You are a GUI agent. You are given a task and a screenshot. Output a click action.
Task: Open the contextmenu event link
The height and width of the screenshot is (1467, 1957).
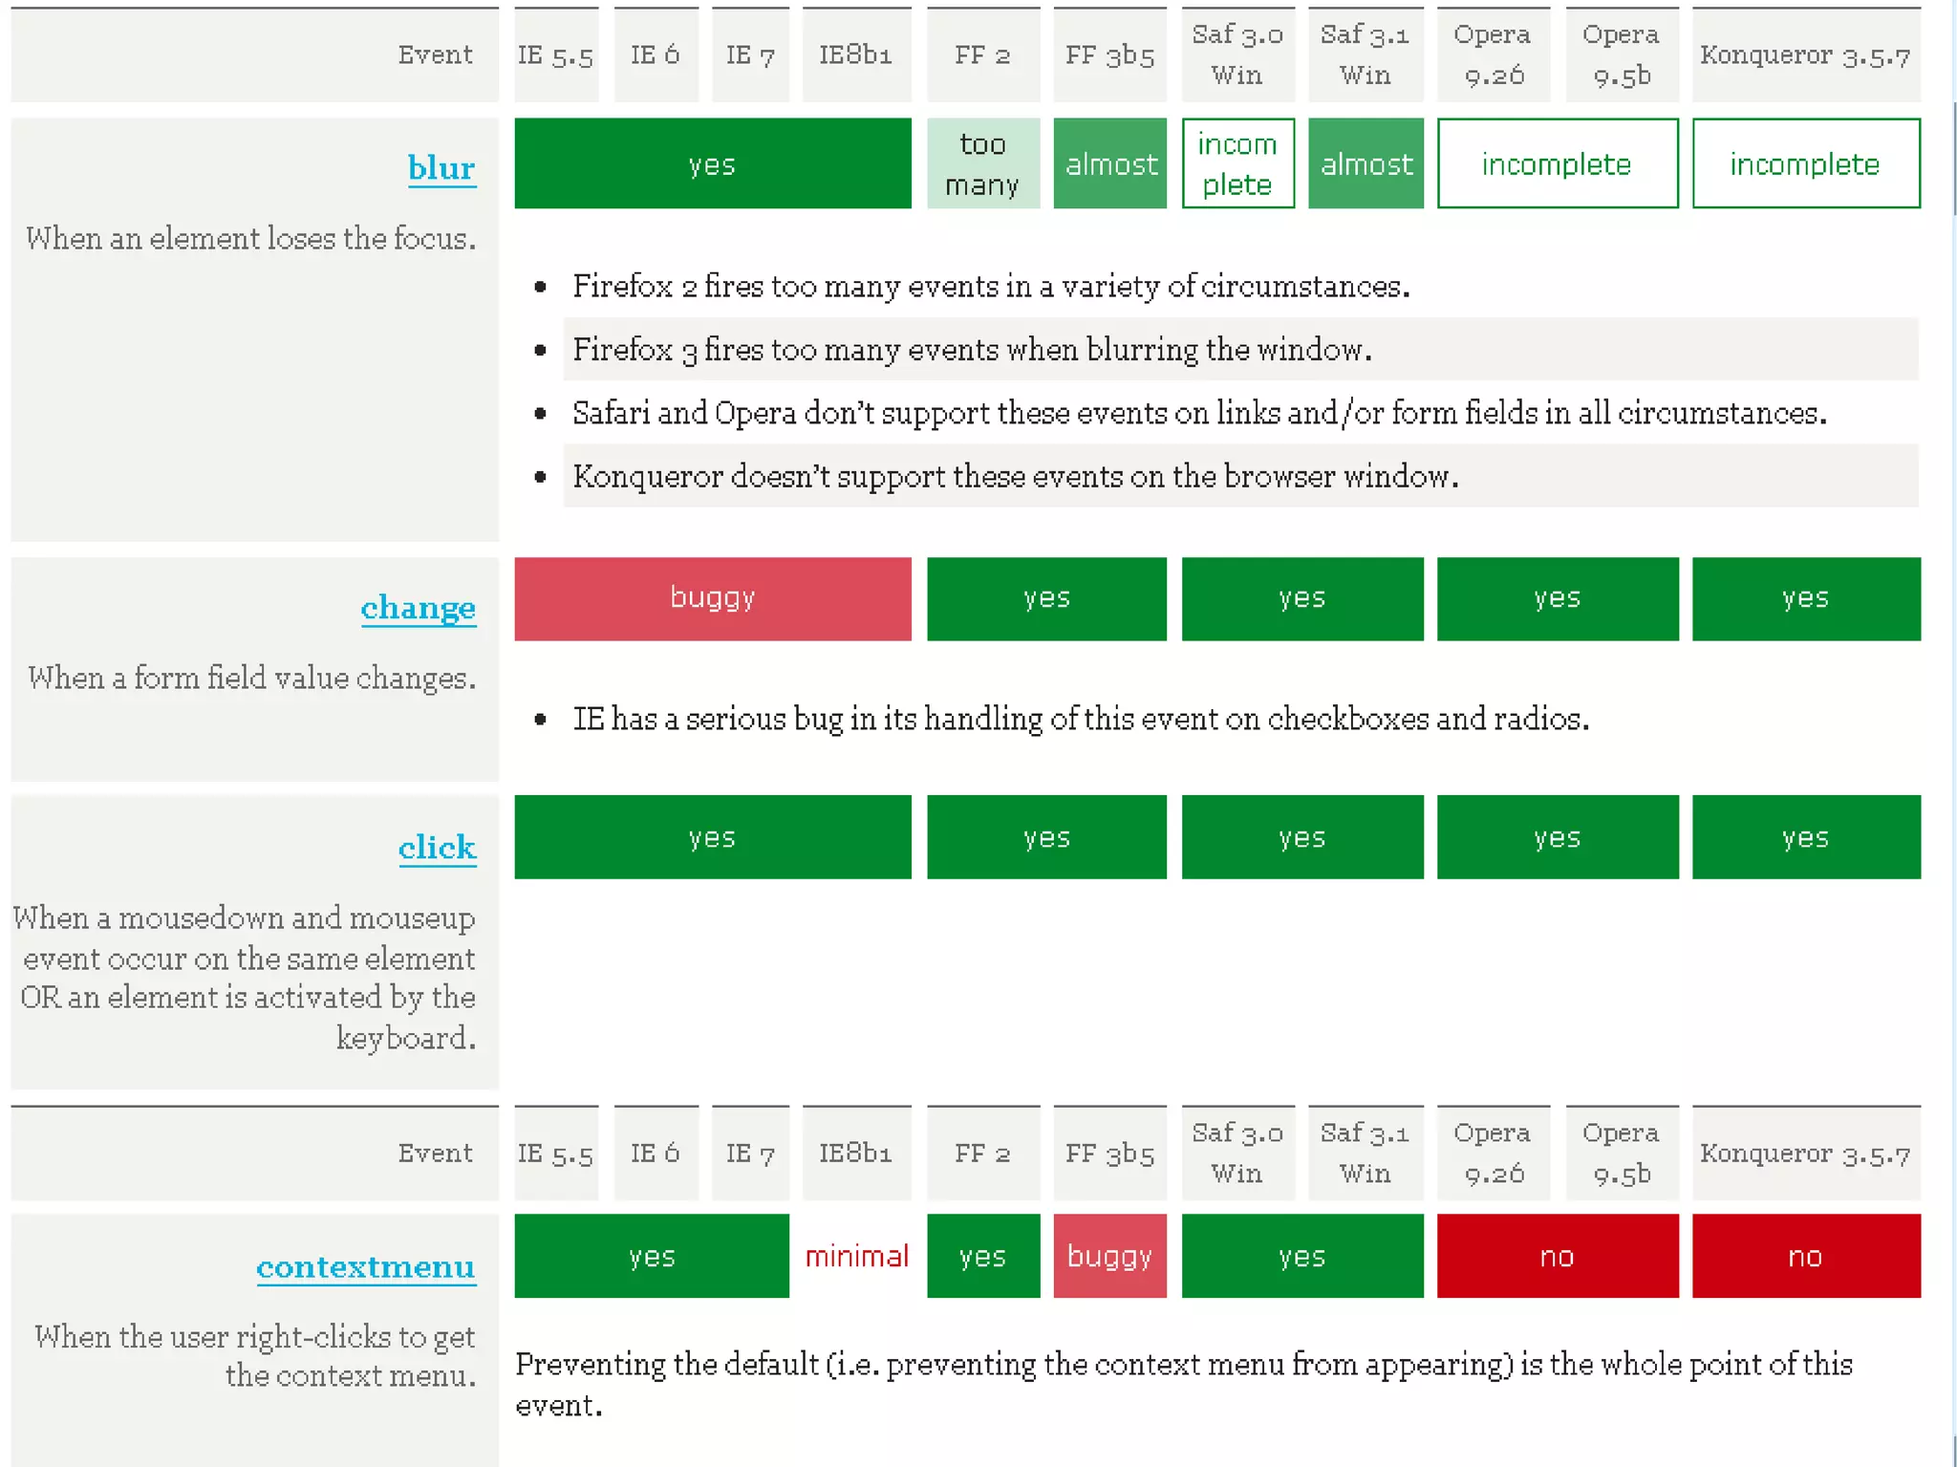coord(365,1267)
